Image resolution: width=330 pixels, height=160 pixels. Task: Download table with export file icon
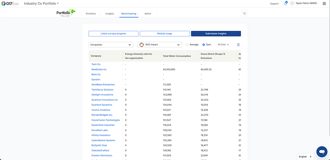click(238, 44)
